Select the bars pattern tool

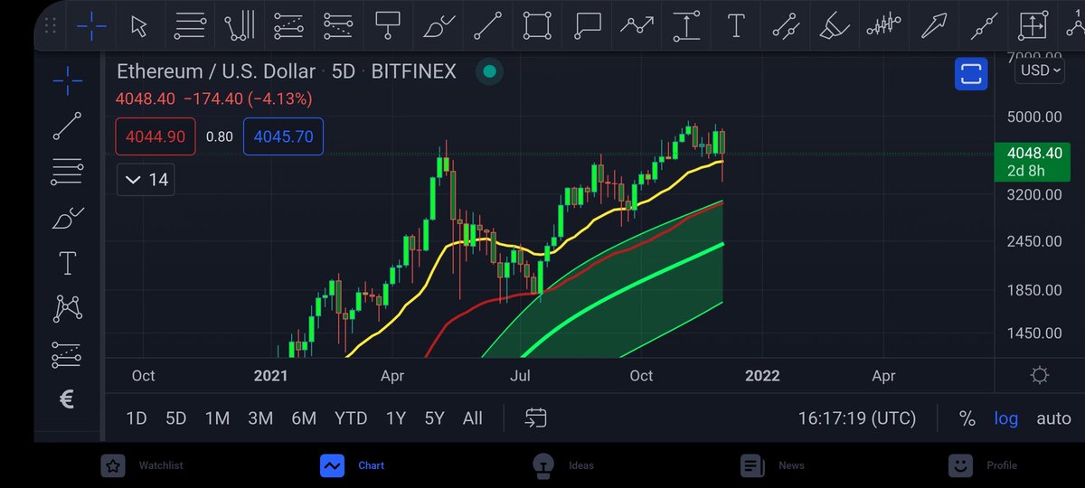[x=883, y=24]
